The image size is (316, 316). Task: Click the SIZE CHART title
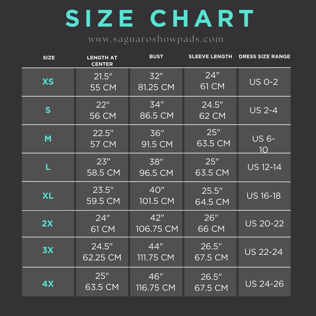click(159, 18)
